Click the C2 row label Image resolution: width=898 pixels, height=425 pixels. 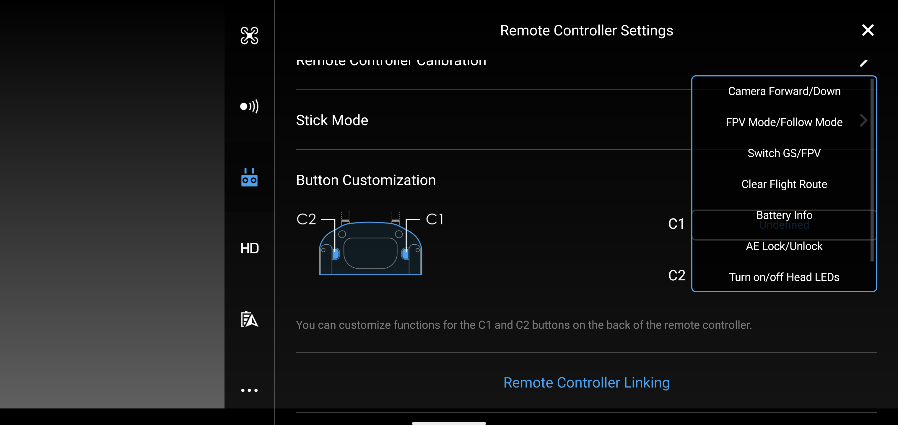click(x=677, y=276)
